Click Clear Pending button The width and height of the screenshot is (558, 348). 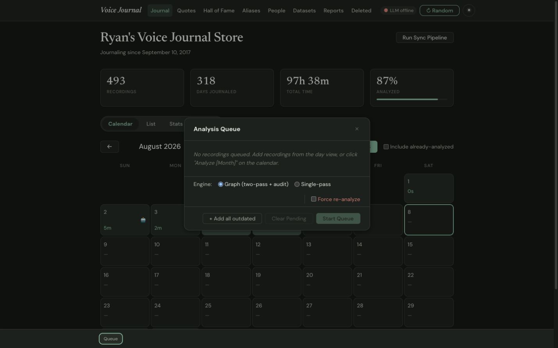(289, 219)
